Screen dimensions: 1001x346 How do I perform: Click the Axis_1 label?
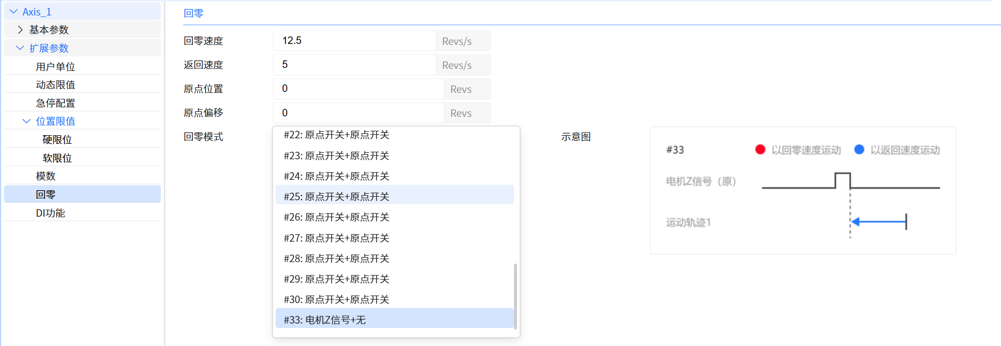pos(37,11)
